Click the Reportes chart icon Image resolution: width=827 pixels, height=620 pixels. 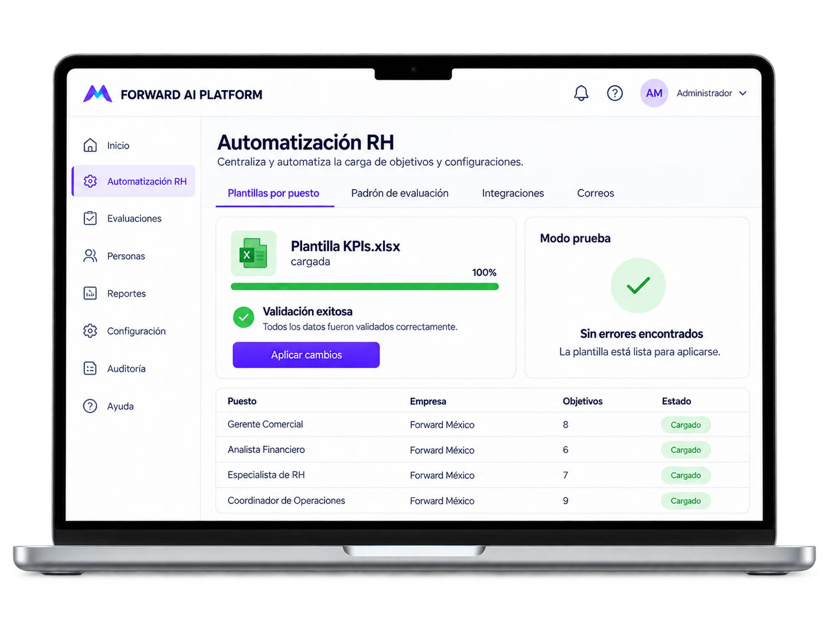click(x=90, y=293)
